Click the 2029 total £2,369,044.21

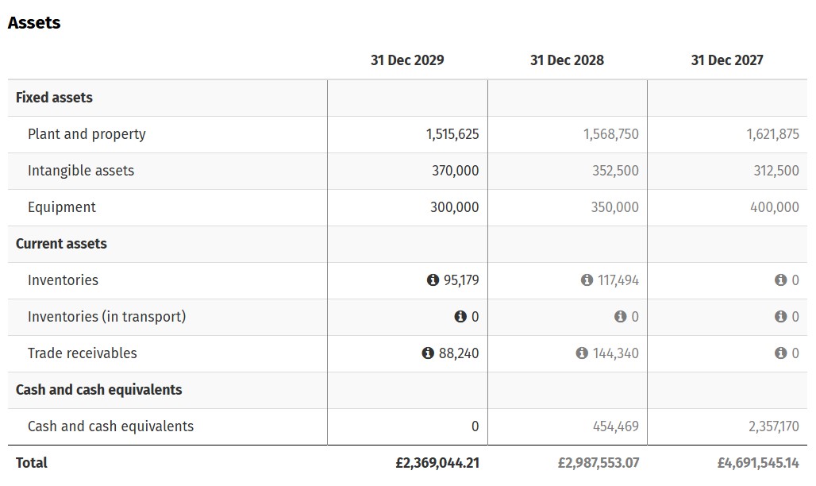(x=437, y=463)
